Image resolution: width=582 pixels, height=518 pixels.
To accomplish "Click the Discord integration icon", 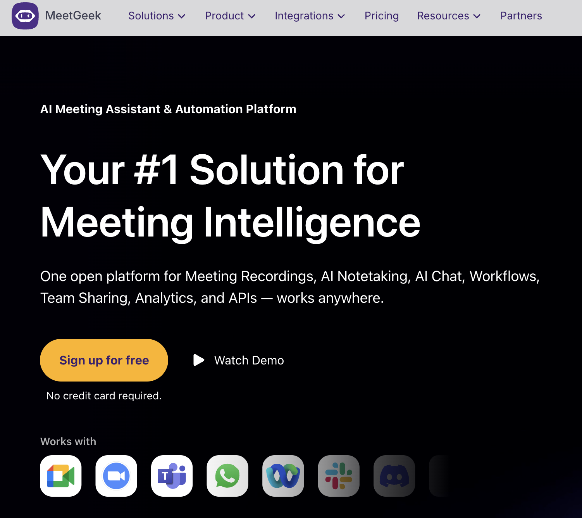I will 394,476.
